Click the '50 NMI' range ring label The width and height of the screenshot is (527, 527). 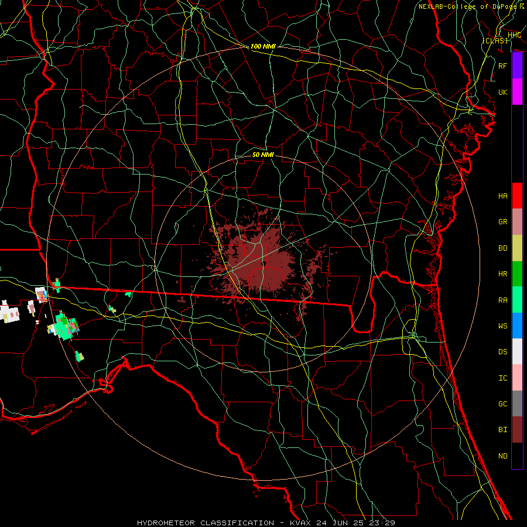(263, 155)
